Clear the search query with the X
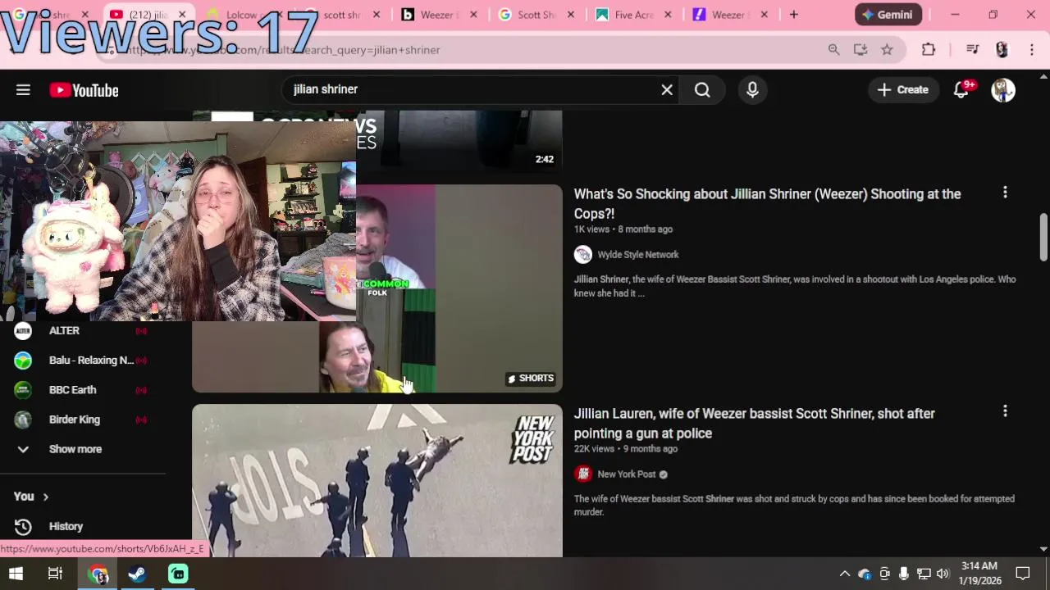 pos(667,90)
